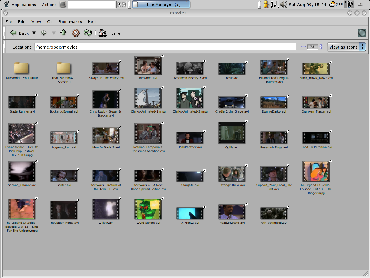370x278 pixels.
Task: Select the Basic.avi file icon
Action: coord(232,68)
